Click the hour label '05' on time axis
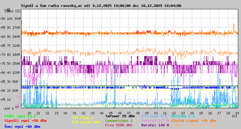This screenshot has height=129, width=241. (111, 113)
